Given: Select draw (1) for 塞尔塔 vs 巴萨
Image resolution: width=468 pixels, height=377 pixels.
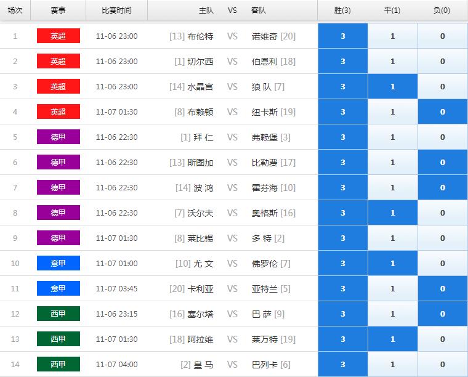Looking at the screenshot, I should [392, 314].
